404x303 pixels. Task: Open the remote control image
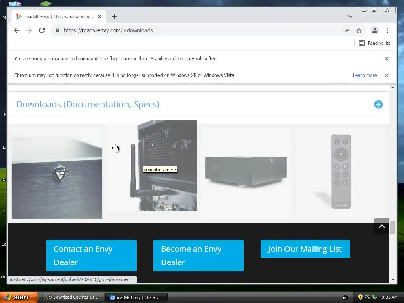[341, 171]
